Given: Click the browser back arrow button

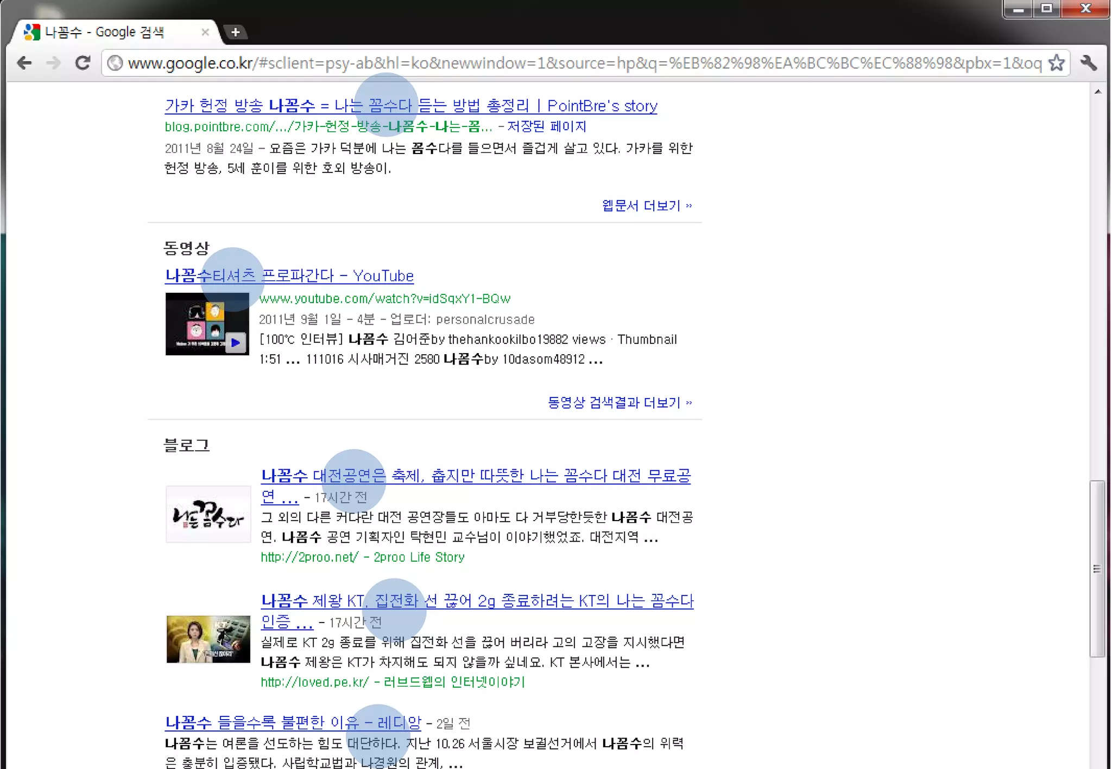Looking at the screenshot, I should point(24,63).
